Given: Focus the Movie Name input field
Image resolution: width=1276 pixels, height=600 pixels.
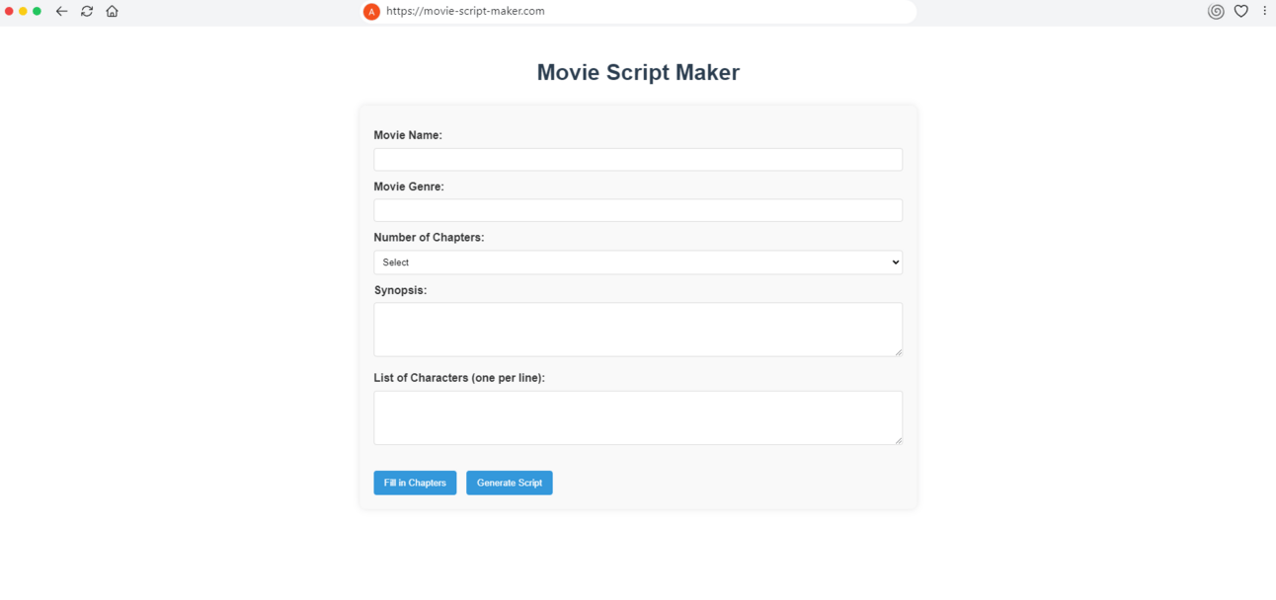Looking at the screenshot, I should [x=638, y=159].
